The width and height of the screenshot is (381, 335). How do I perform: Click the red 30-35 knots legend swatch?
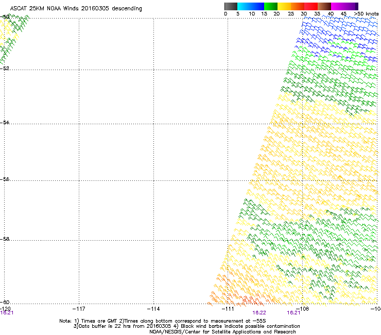(x=311, y=6)
